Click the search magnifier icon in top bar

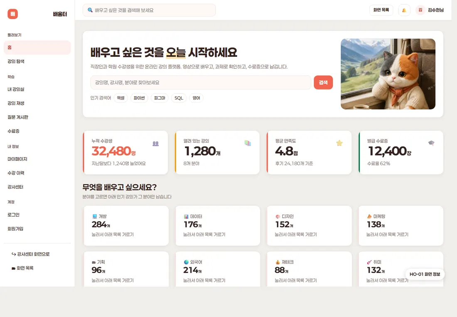click(90, 10)
